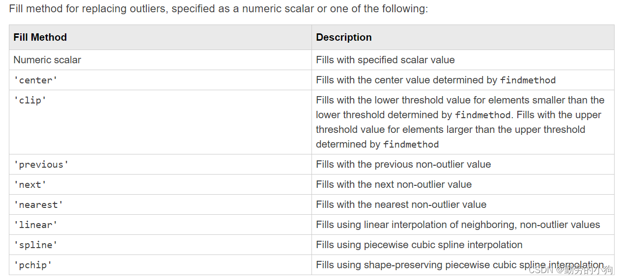Image resolution: width=620 pixels, height=279 pixels.
Task: Click the lower threshold description for clip
Action: click(460, 100)
